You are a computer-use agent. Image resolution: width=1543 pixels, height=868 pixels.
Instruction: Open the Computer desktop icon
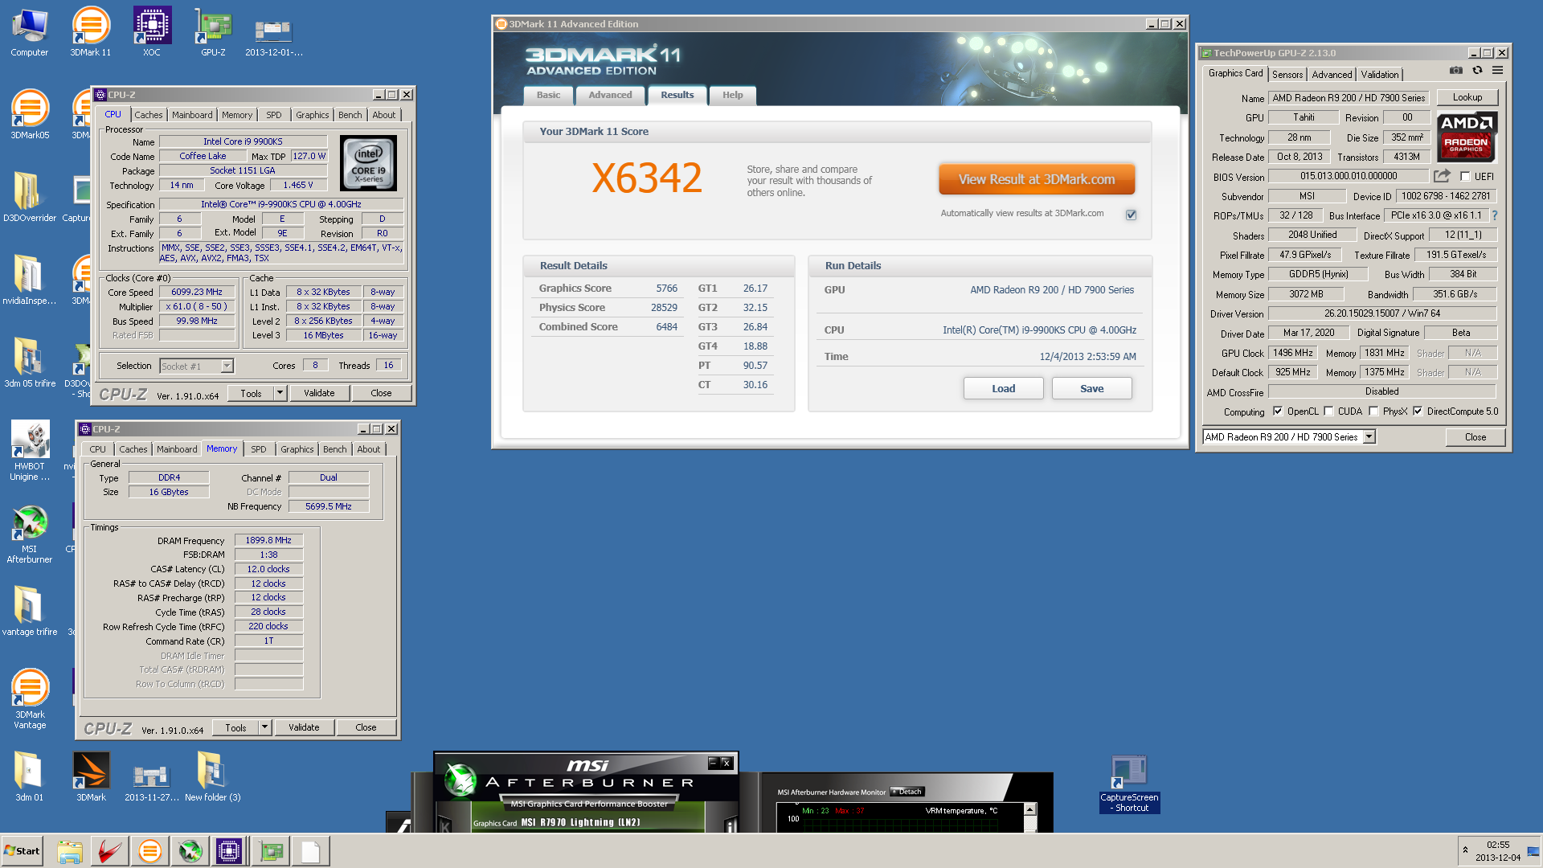coord(30,32)
